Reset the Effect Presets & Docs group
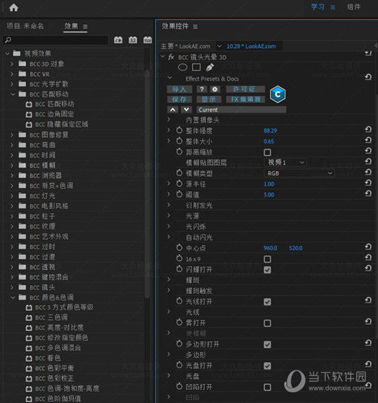The image size is (378, 403). click(x=368, y=77)
